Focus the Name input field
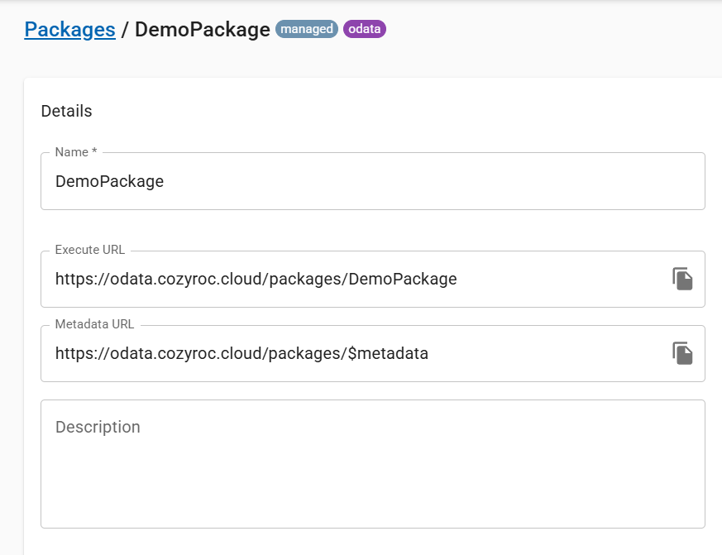Image resolution: width=722 pixels, height=555 pixels. 372,181
